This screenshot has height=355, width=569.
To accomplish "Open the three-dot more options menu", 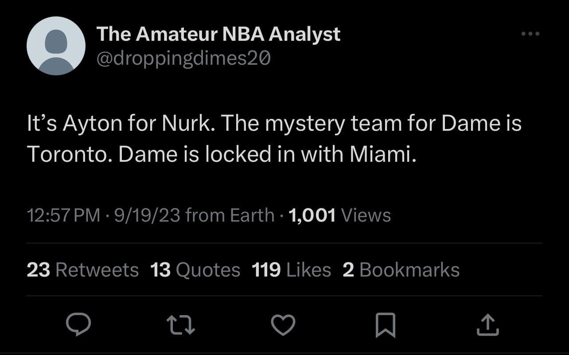I will click(530, 34).
